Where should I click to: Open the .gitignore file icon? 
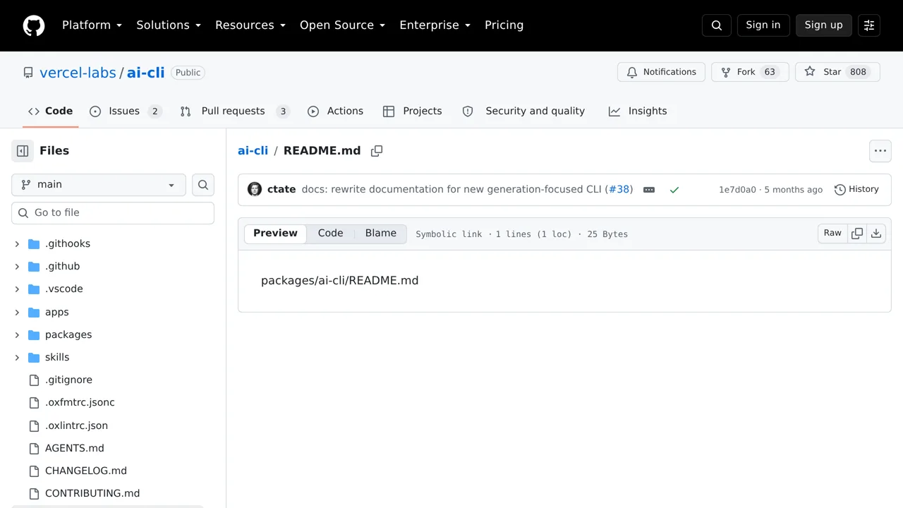pos(34,380)
